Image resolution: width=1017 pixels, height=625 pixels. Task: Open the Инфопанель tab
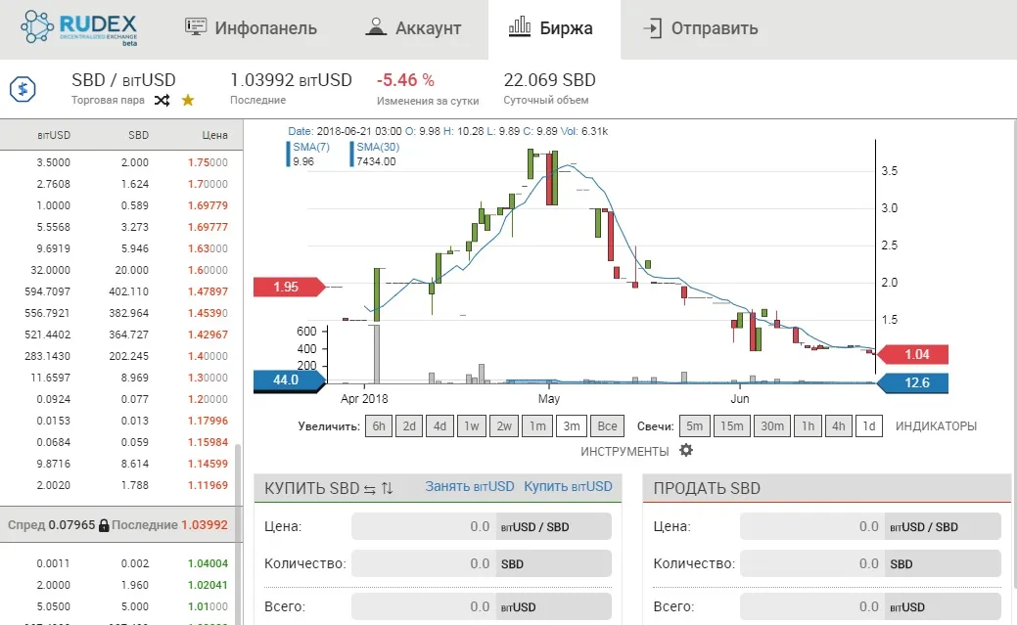click(x=251, y=28)
